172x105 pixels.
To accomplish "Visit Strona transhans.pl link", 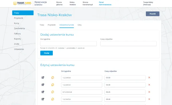I will pyautogui.click(x=88, y=3).
